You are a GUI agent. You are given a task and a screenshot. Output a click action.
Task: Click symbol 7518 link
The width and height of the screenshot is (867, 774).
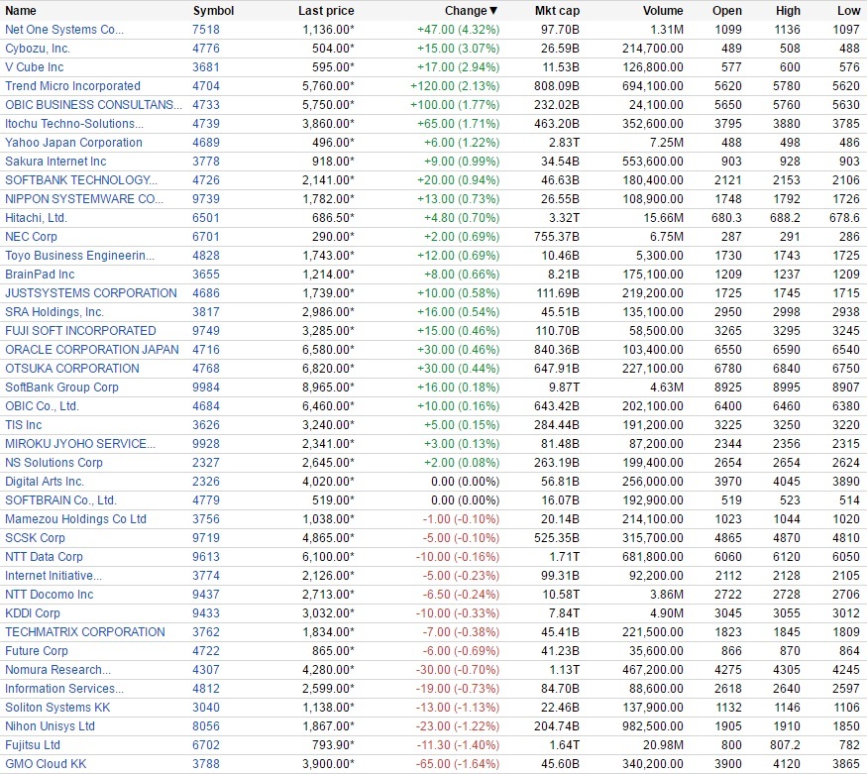pos(206,30)
